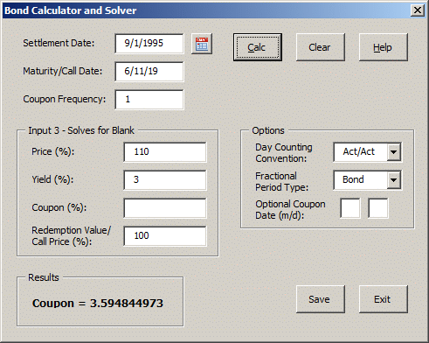Click the Optional Coupon Date day box

click(x=378, y=208)
